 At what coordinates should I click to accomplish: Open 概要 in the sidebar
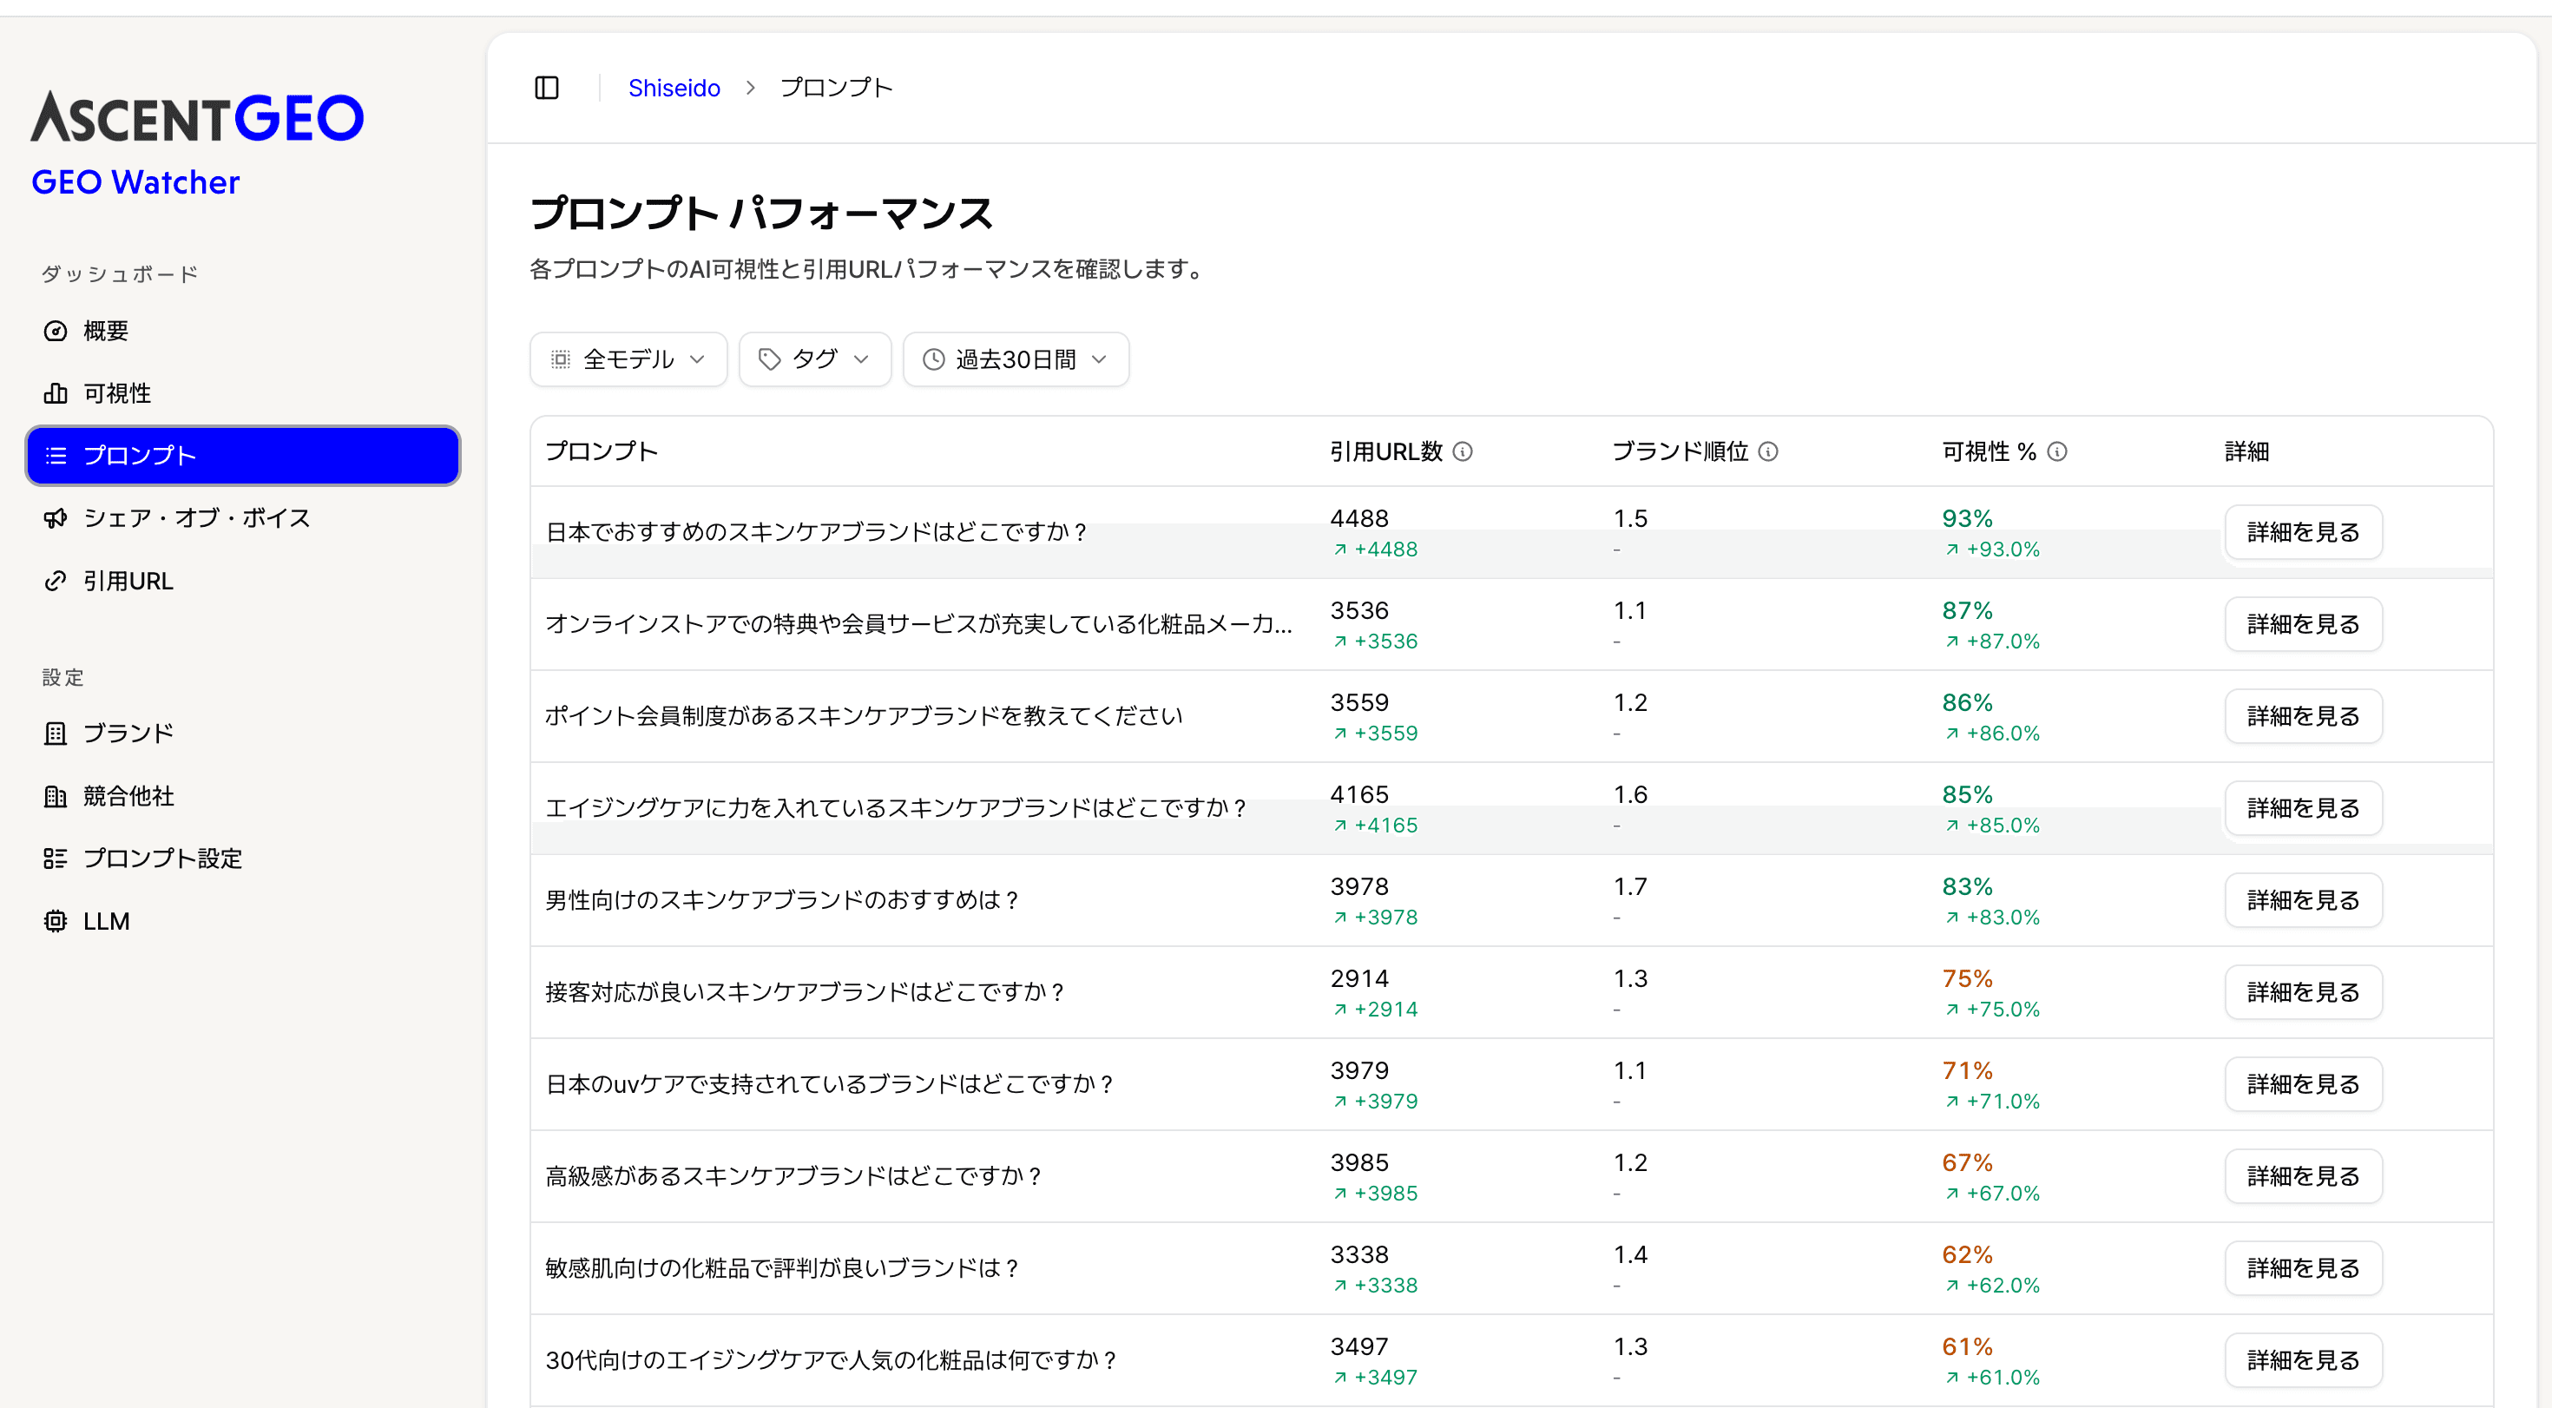pyautogui.click(x=243, y=331)
